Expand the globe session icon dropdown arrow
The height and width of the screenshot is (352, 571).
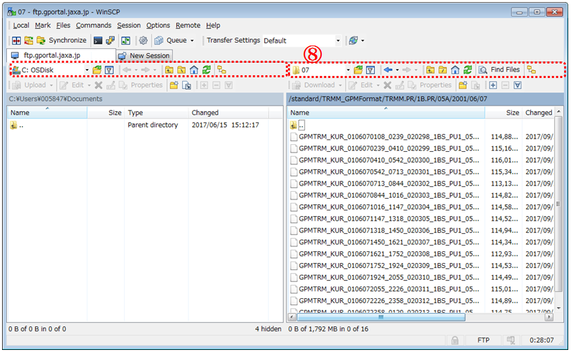[362, 41]
